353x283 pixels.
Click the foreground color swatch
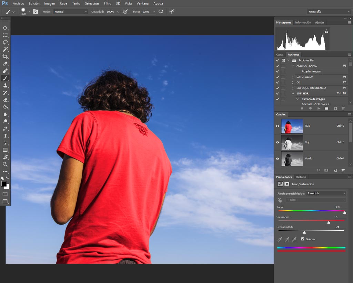(3, 184)
